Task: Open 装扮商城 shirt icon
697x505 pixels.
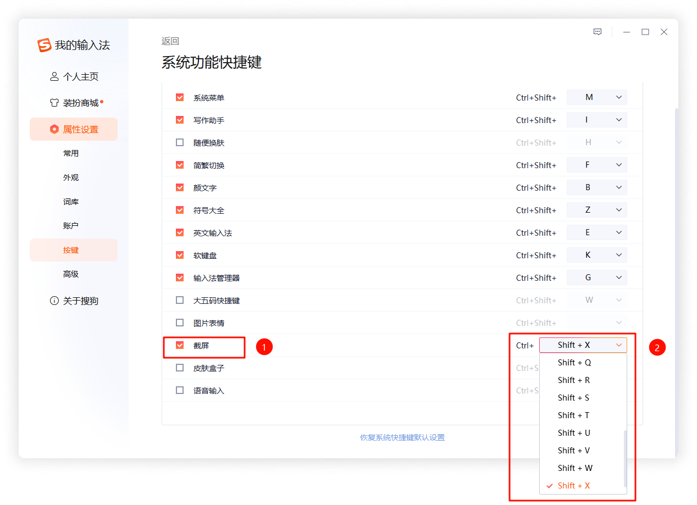Action: (x=54, y=103)
